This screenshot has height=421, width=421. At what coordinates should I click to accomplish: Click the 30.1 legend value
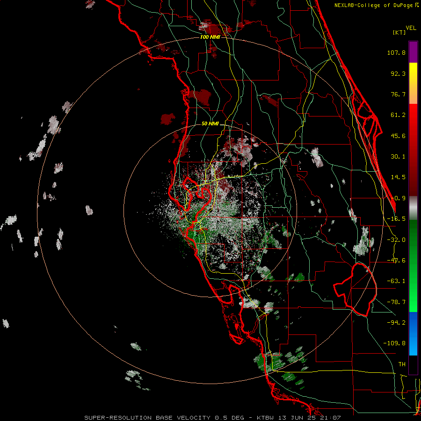coord(398,157)
